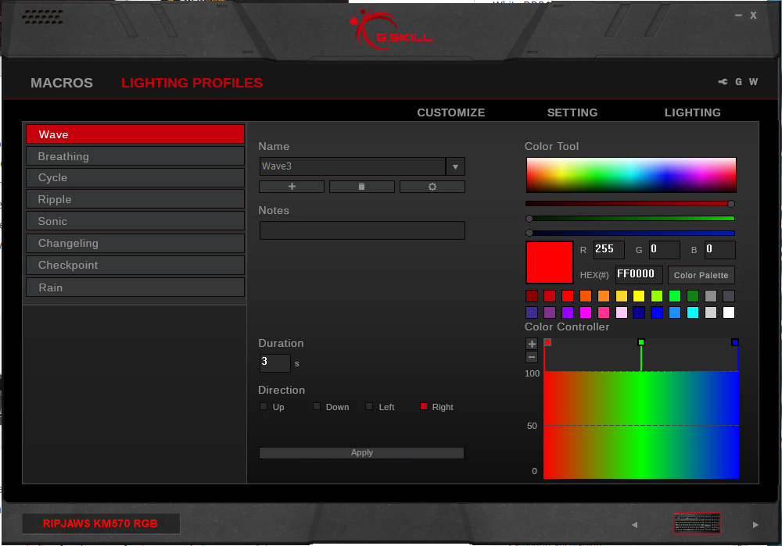Select the Breathing lighting effect
Image resolution: width=782 pixels, height=546 pixels.
(135, 156)
